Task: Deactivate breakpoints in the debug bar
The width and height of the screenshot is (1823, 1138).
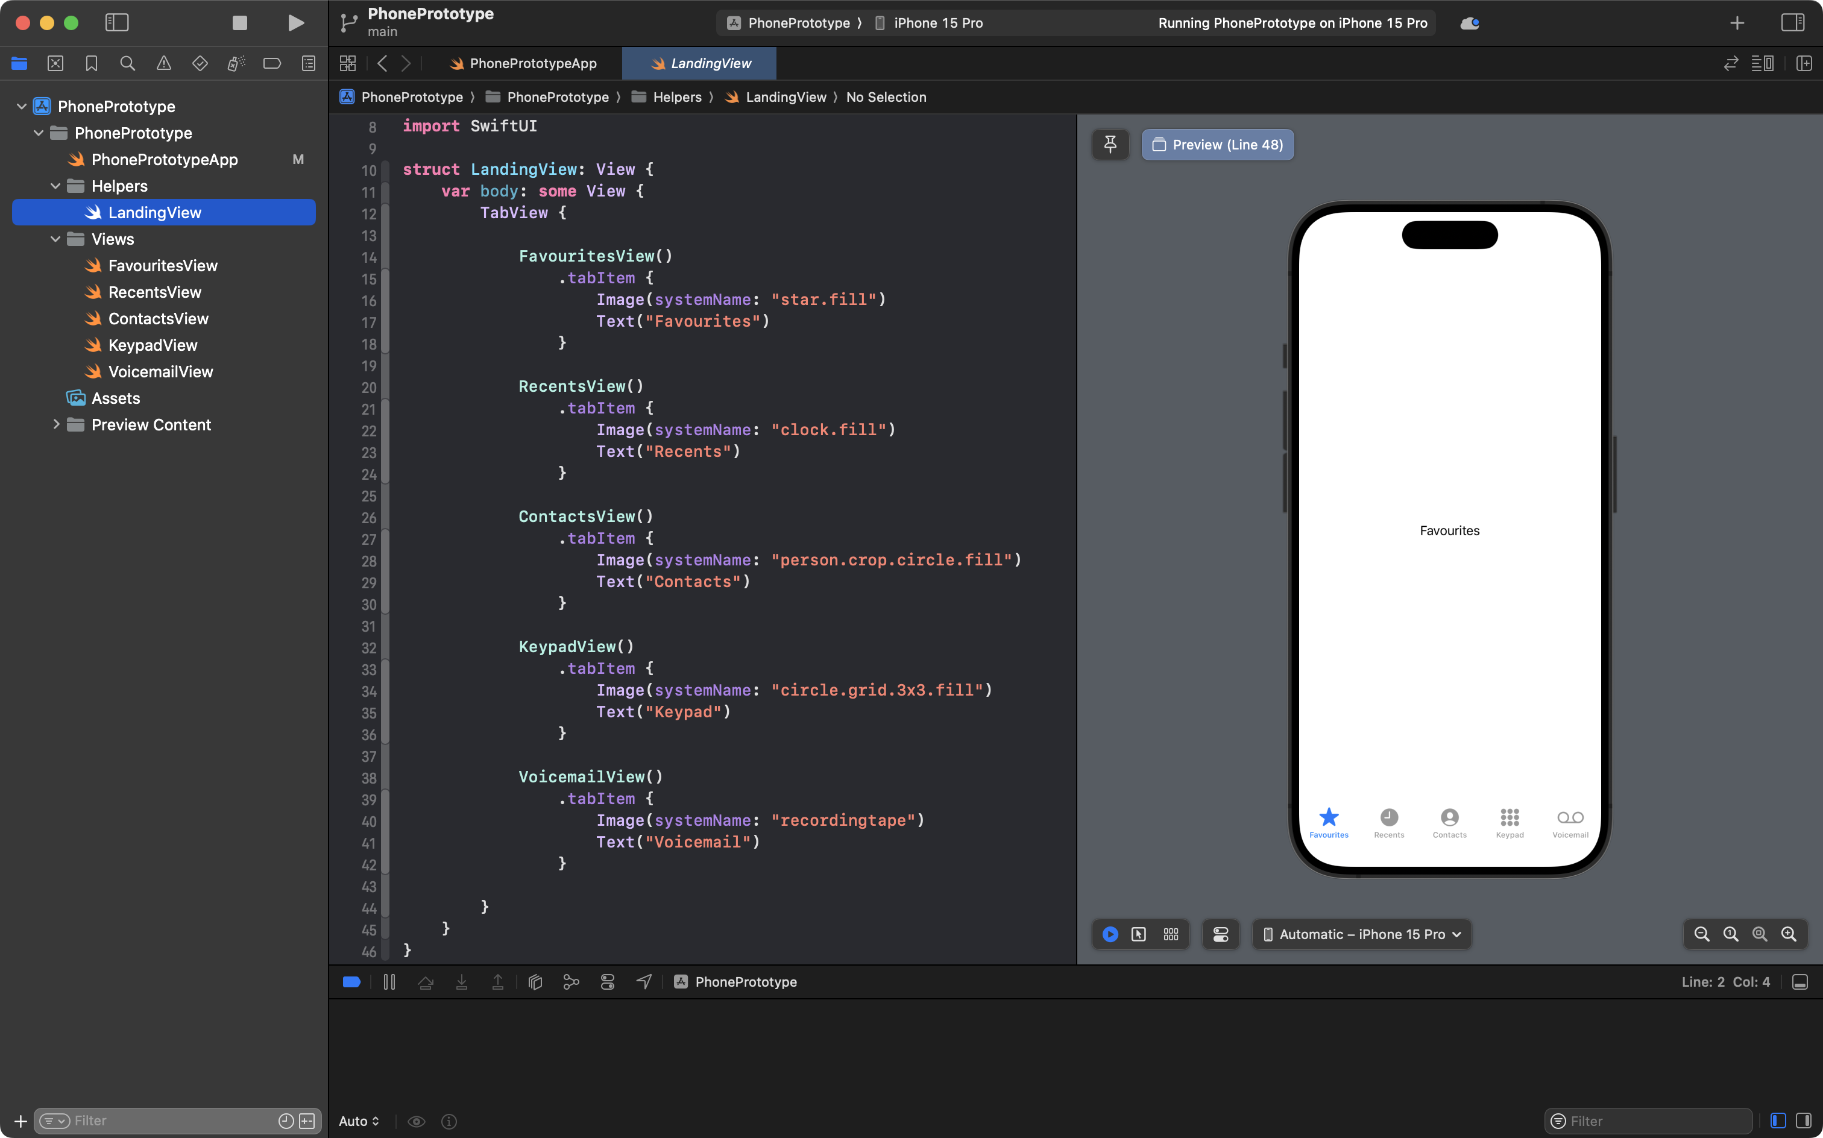Action: (351, 981)
